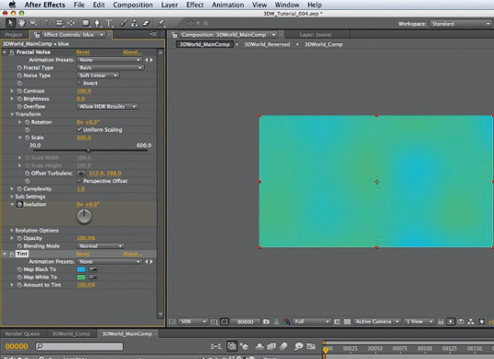
Task: Click the Scale value 300.0
Action: (x=84, y=138)
